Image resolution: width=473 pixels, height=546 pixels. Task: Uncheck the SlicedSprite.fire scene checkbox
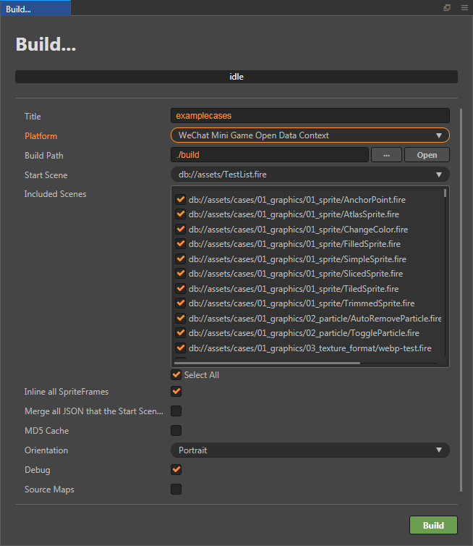tap(181, 273)
